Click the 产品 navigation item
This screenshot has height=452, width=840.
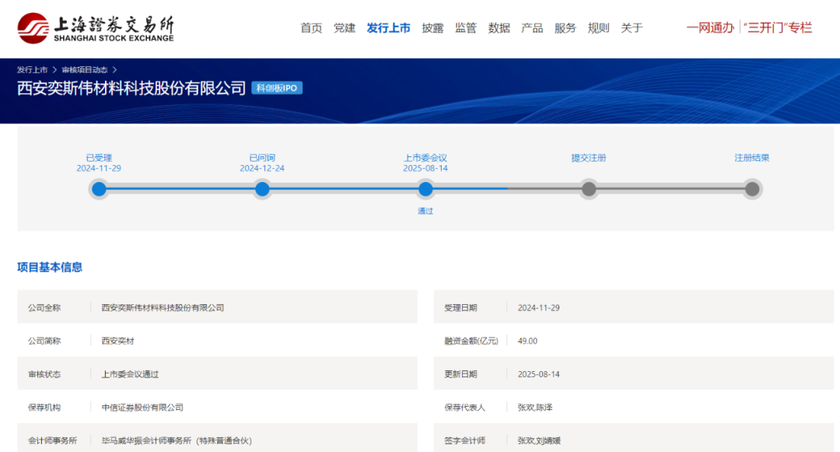pyautogui.click(x=532, y=28)
